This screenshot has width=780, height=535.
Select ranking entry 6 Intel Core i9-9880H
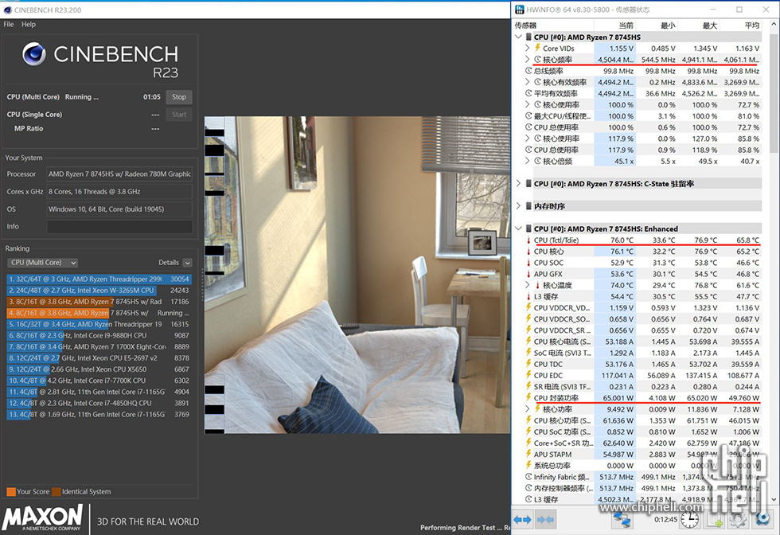99,335
